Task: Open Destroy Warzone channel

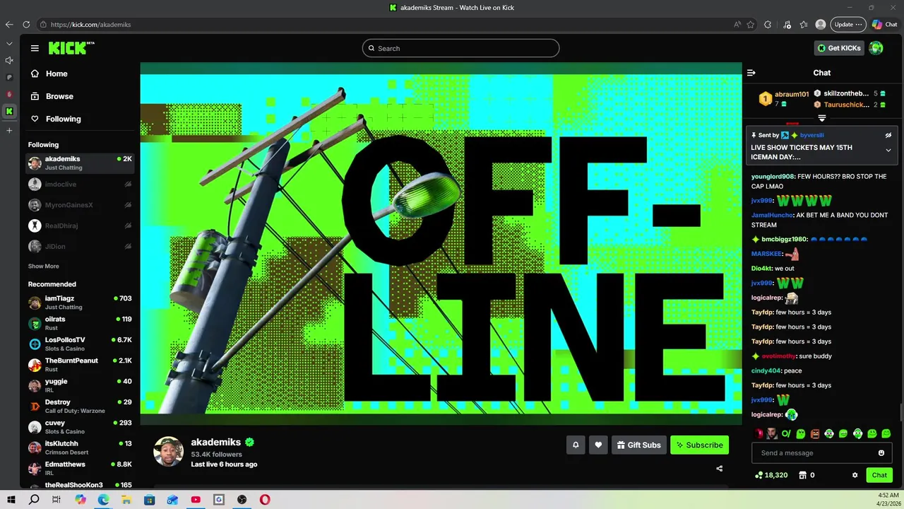Action: pyautogui.click(x=80, y=406)
